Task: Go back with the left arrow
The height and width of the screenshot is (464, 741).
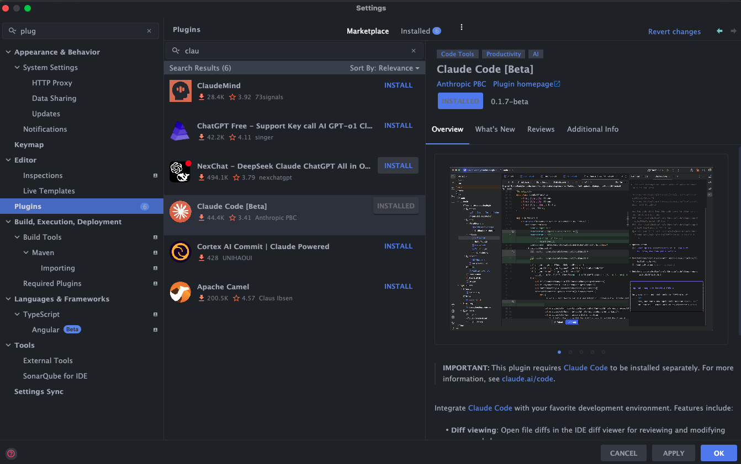Action: [719, 31]
